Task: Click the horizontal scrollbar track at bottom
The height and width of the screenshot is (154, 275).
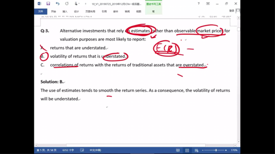Action: [x=135, y=145]
